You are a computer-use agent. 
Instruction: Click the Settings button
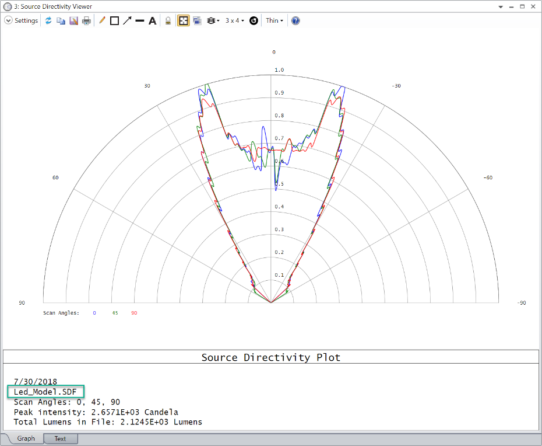[x=26, y=20]
